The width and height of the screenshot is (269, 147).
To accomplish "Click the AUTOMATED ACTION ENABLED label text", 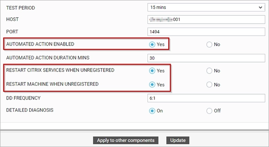I will pyautogui.click(x=40, y=44).
